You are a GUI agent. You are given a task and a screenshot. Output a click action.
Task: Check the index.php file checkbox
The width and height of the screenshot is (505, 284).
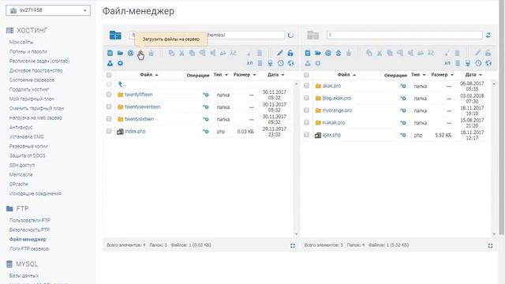coord(109,131)
